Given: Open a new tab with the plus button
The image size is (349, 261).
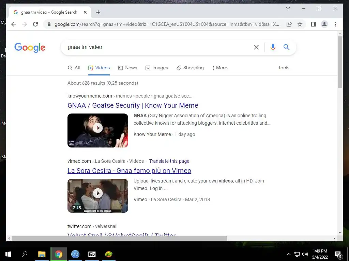Looking at the screenshot, I should pyautogui.click(x=98, y=12).
